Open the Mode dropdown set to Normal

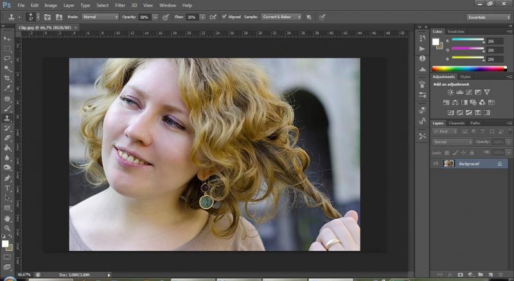[x=100, y=17]
